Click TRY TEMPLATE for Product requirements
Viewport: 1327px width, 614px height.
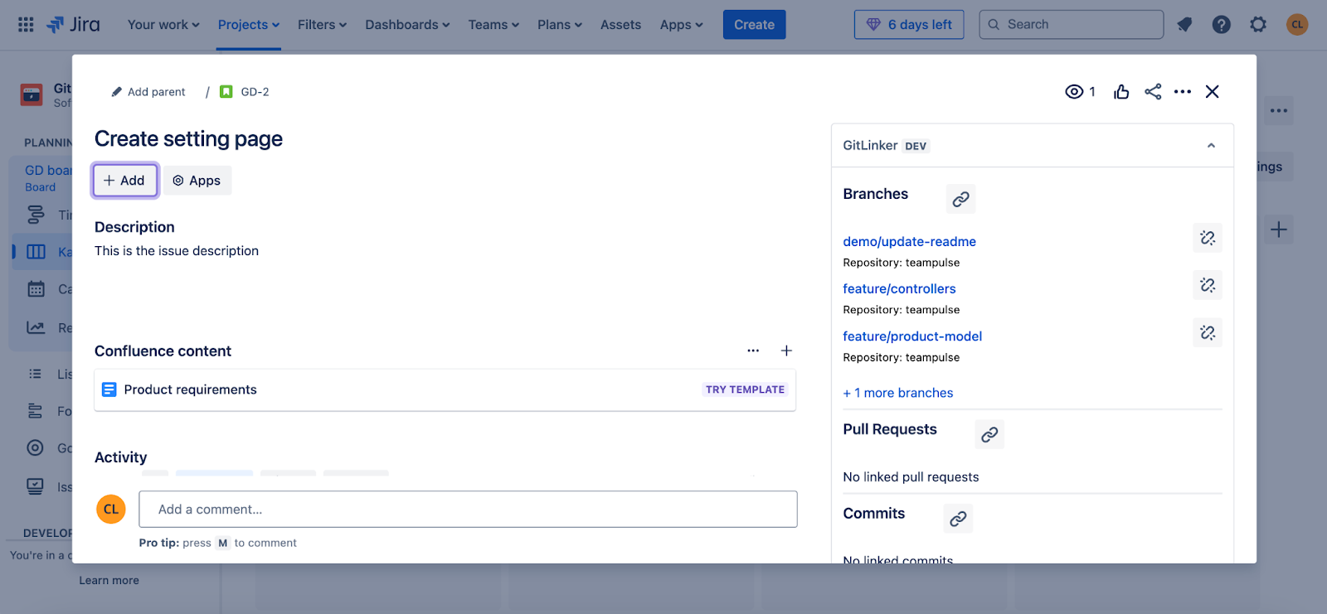click(x=745, y=389)
